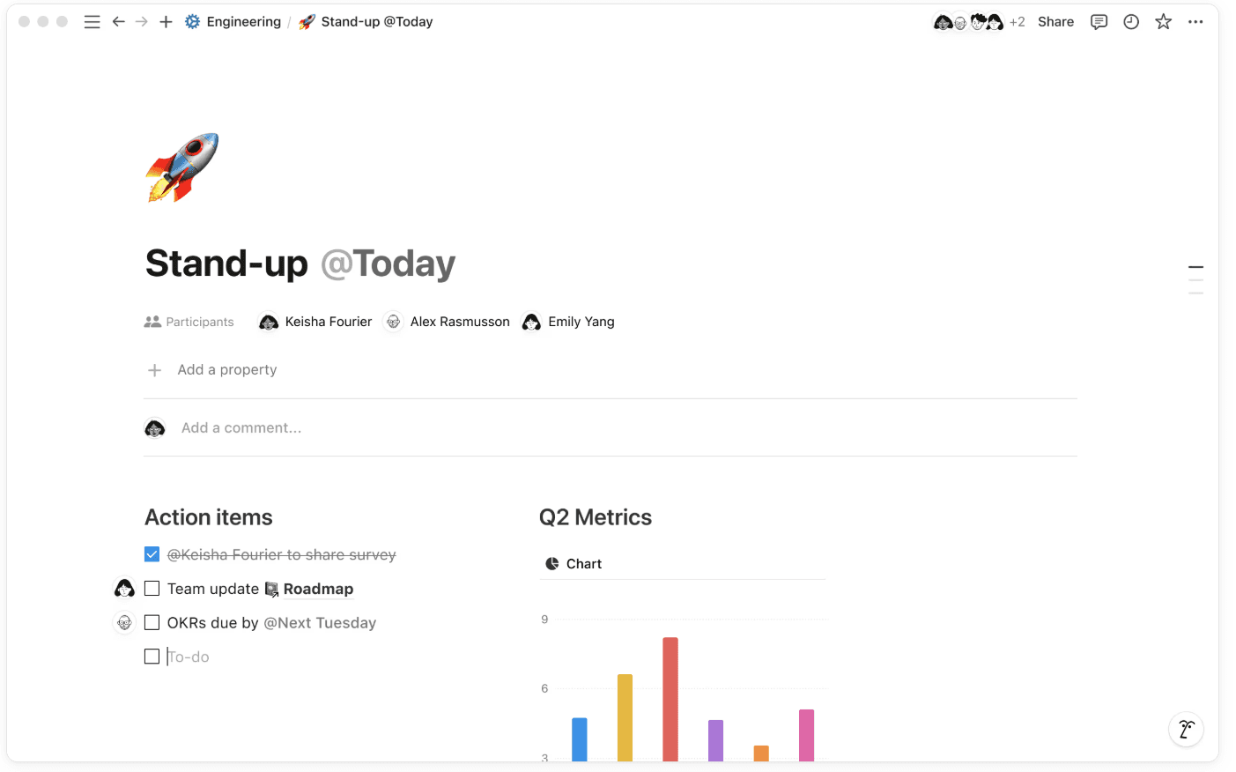Check the empty To-do checkbox
The image size is (1236, 772).
click(152, 657)
